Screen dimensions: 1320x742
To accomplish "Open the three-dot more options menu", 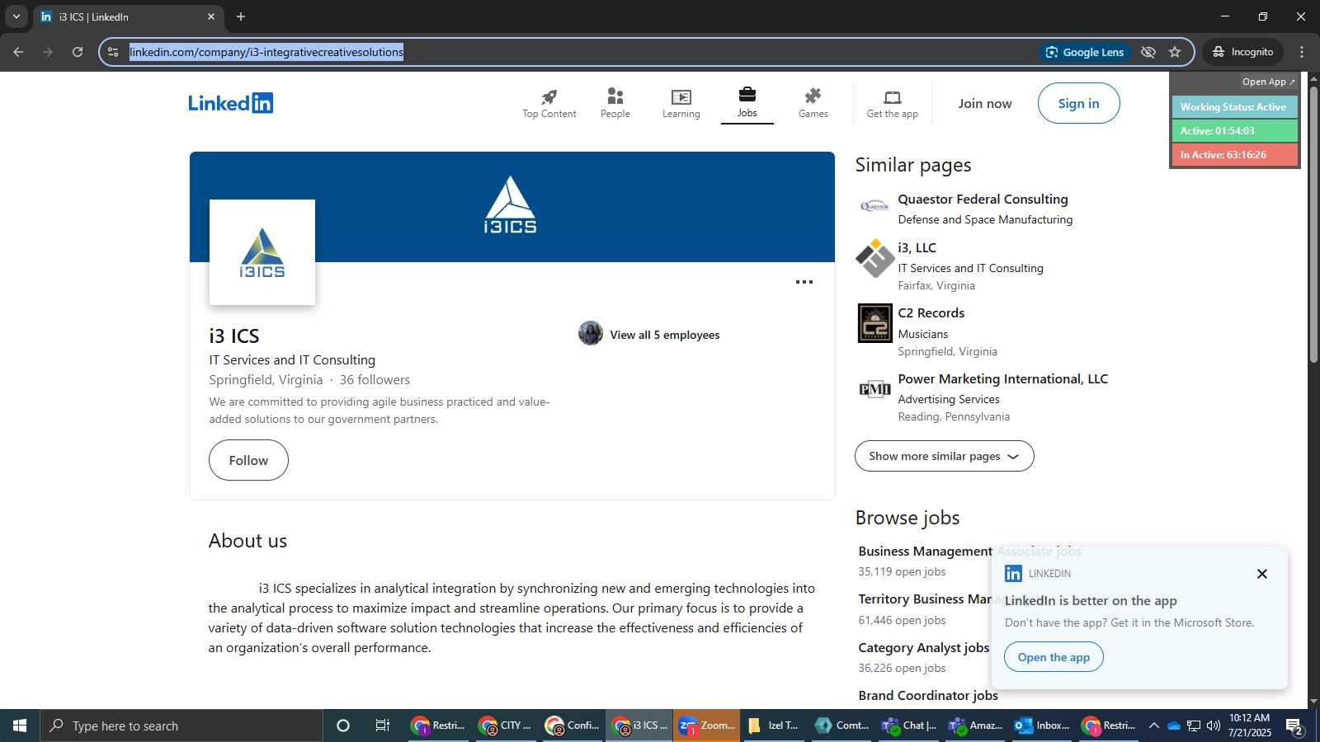I will click(804, 282).
